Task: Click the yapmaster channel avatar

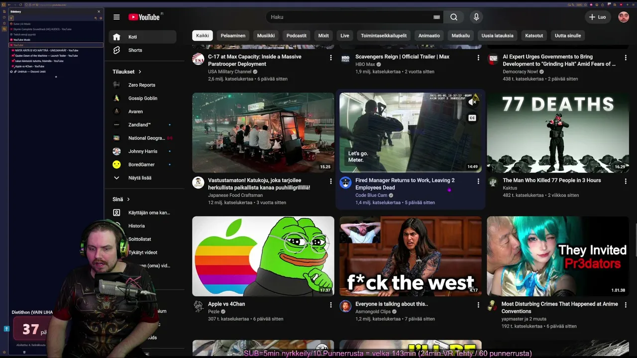Action: [493, 306]
